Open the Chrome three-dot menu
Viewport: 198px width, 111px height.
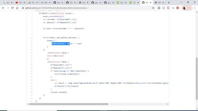[x=195, y=8]
